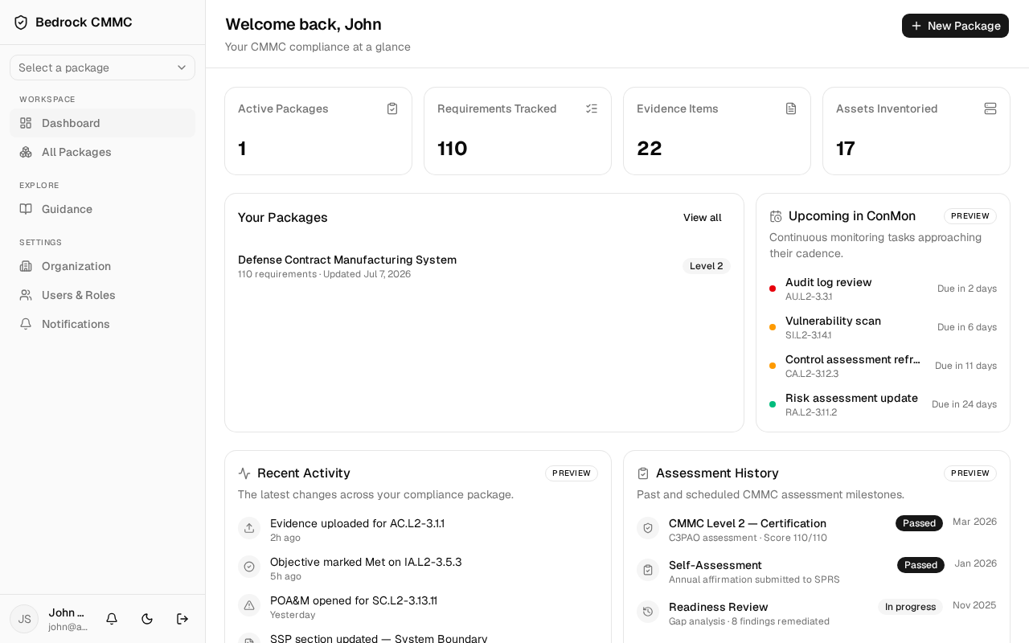
Task: Click the Evidence Items value 22
Action: pyautogui.click(x=650, y=149)
